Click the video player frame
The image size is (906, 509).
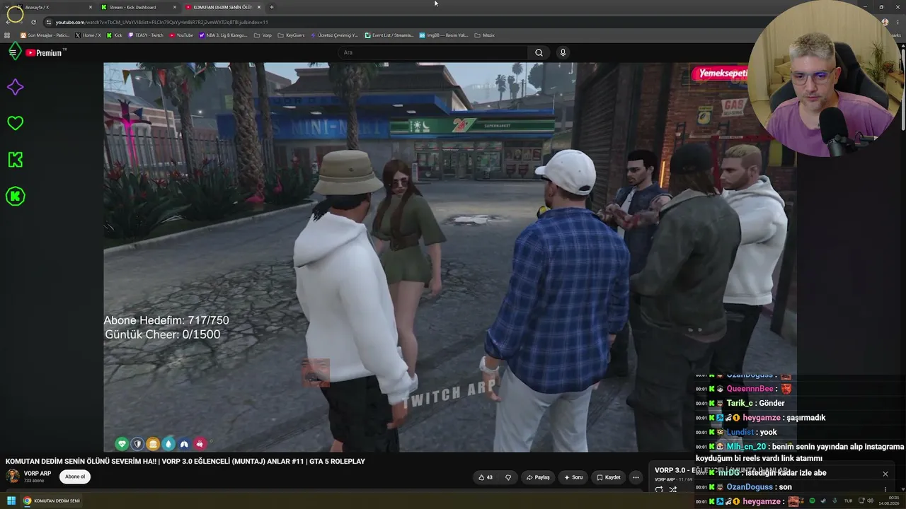click(449, 257)
